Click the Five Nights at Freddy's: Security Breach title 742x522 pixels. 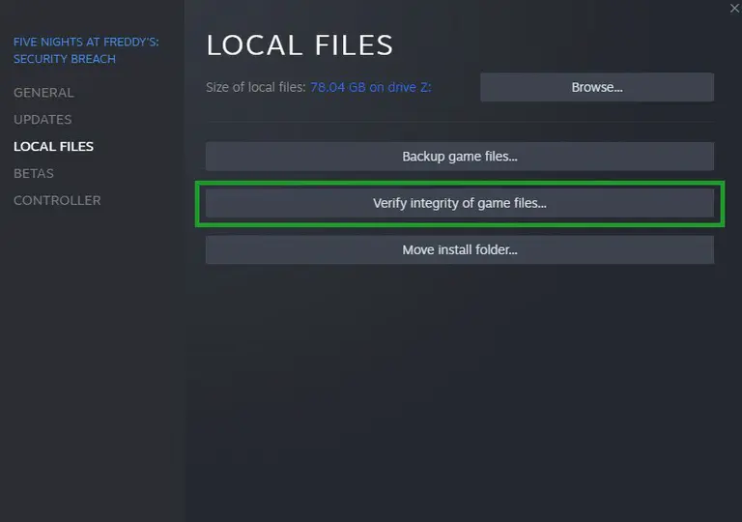(86, 50)
